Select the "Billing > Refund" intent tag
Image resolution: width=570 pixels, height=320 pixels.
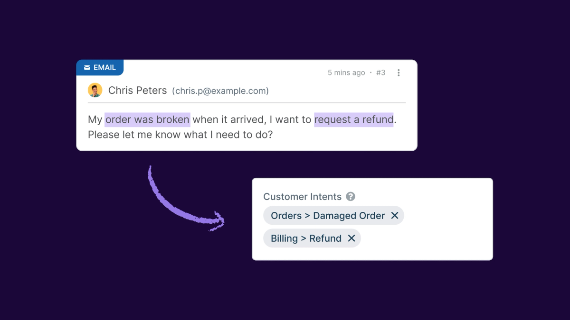pyautogui.click(x=306, y=238)
